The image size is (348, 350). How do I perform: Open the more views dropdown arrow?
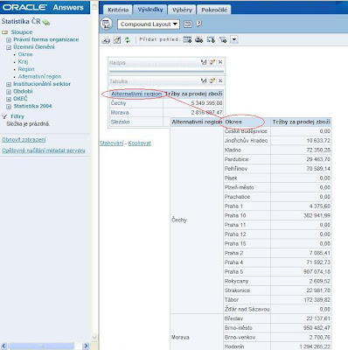(234, 39)
